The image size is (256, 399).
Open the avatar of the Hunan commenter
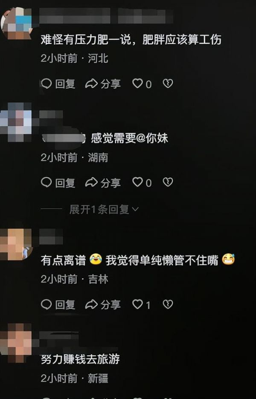coord(16,122)
